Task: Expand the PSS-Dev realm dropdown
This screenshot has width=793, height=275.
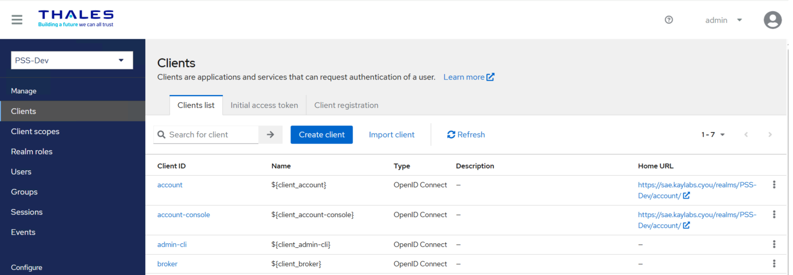Action: tap(72, 60)
